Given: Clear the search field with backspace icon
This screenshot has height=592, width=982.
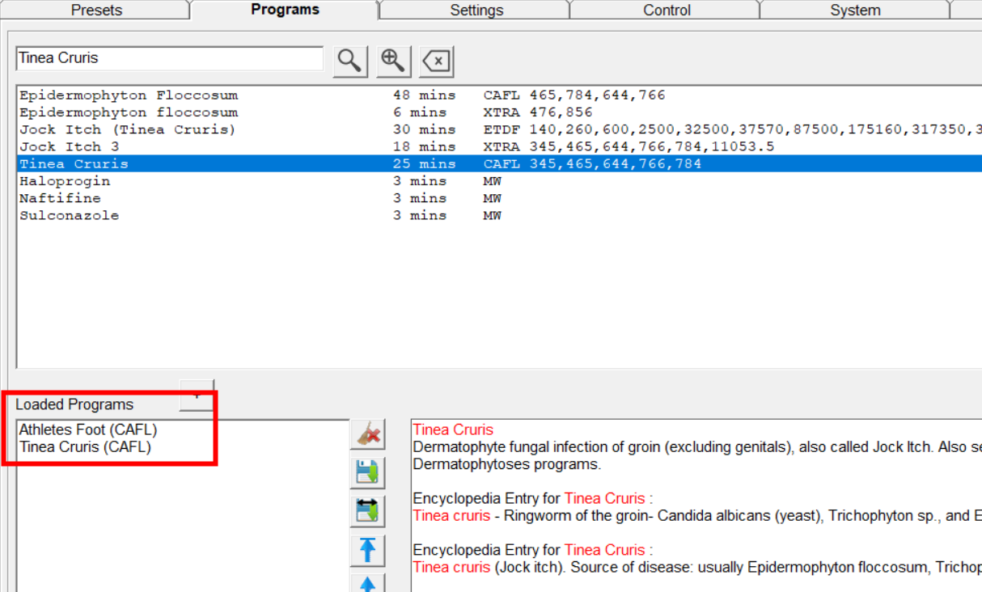Looking at the screenshot, I should pos(437,61).
